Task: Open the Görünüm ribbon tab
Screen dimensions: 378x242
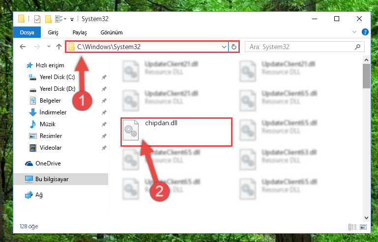Action: click(112, 32)
